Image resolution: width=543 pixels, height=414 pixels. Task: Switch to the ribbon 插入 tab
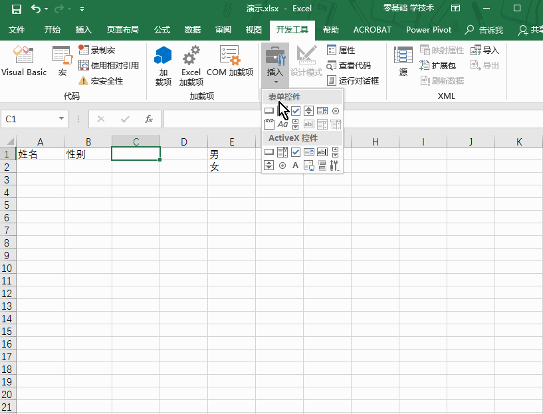coord(84,30)
